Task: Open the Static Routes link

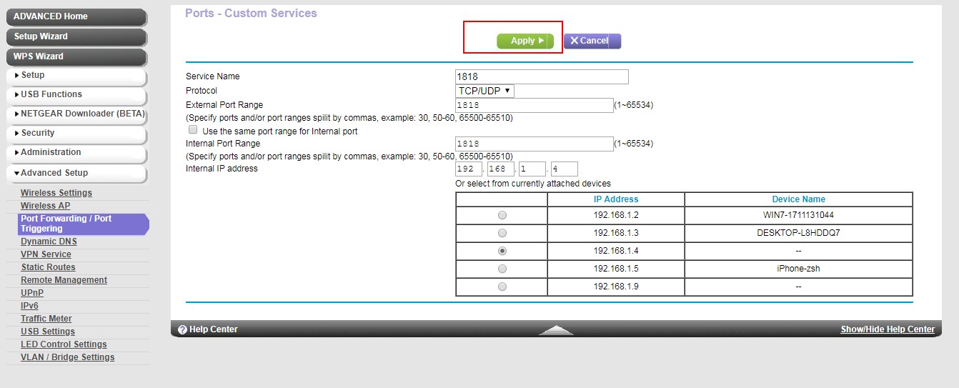Action: pyautogui.click(x=48, y=267)
